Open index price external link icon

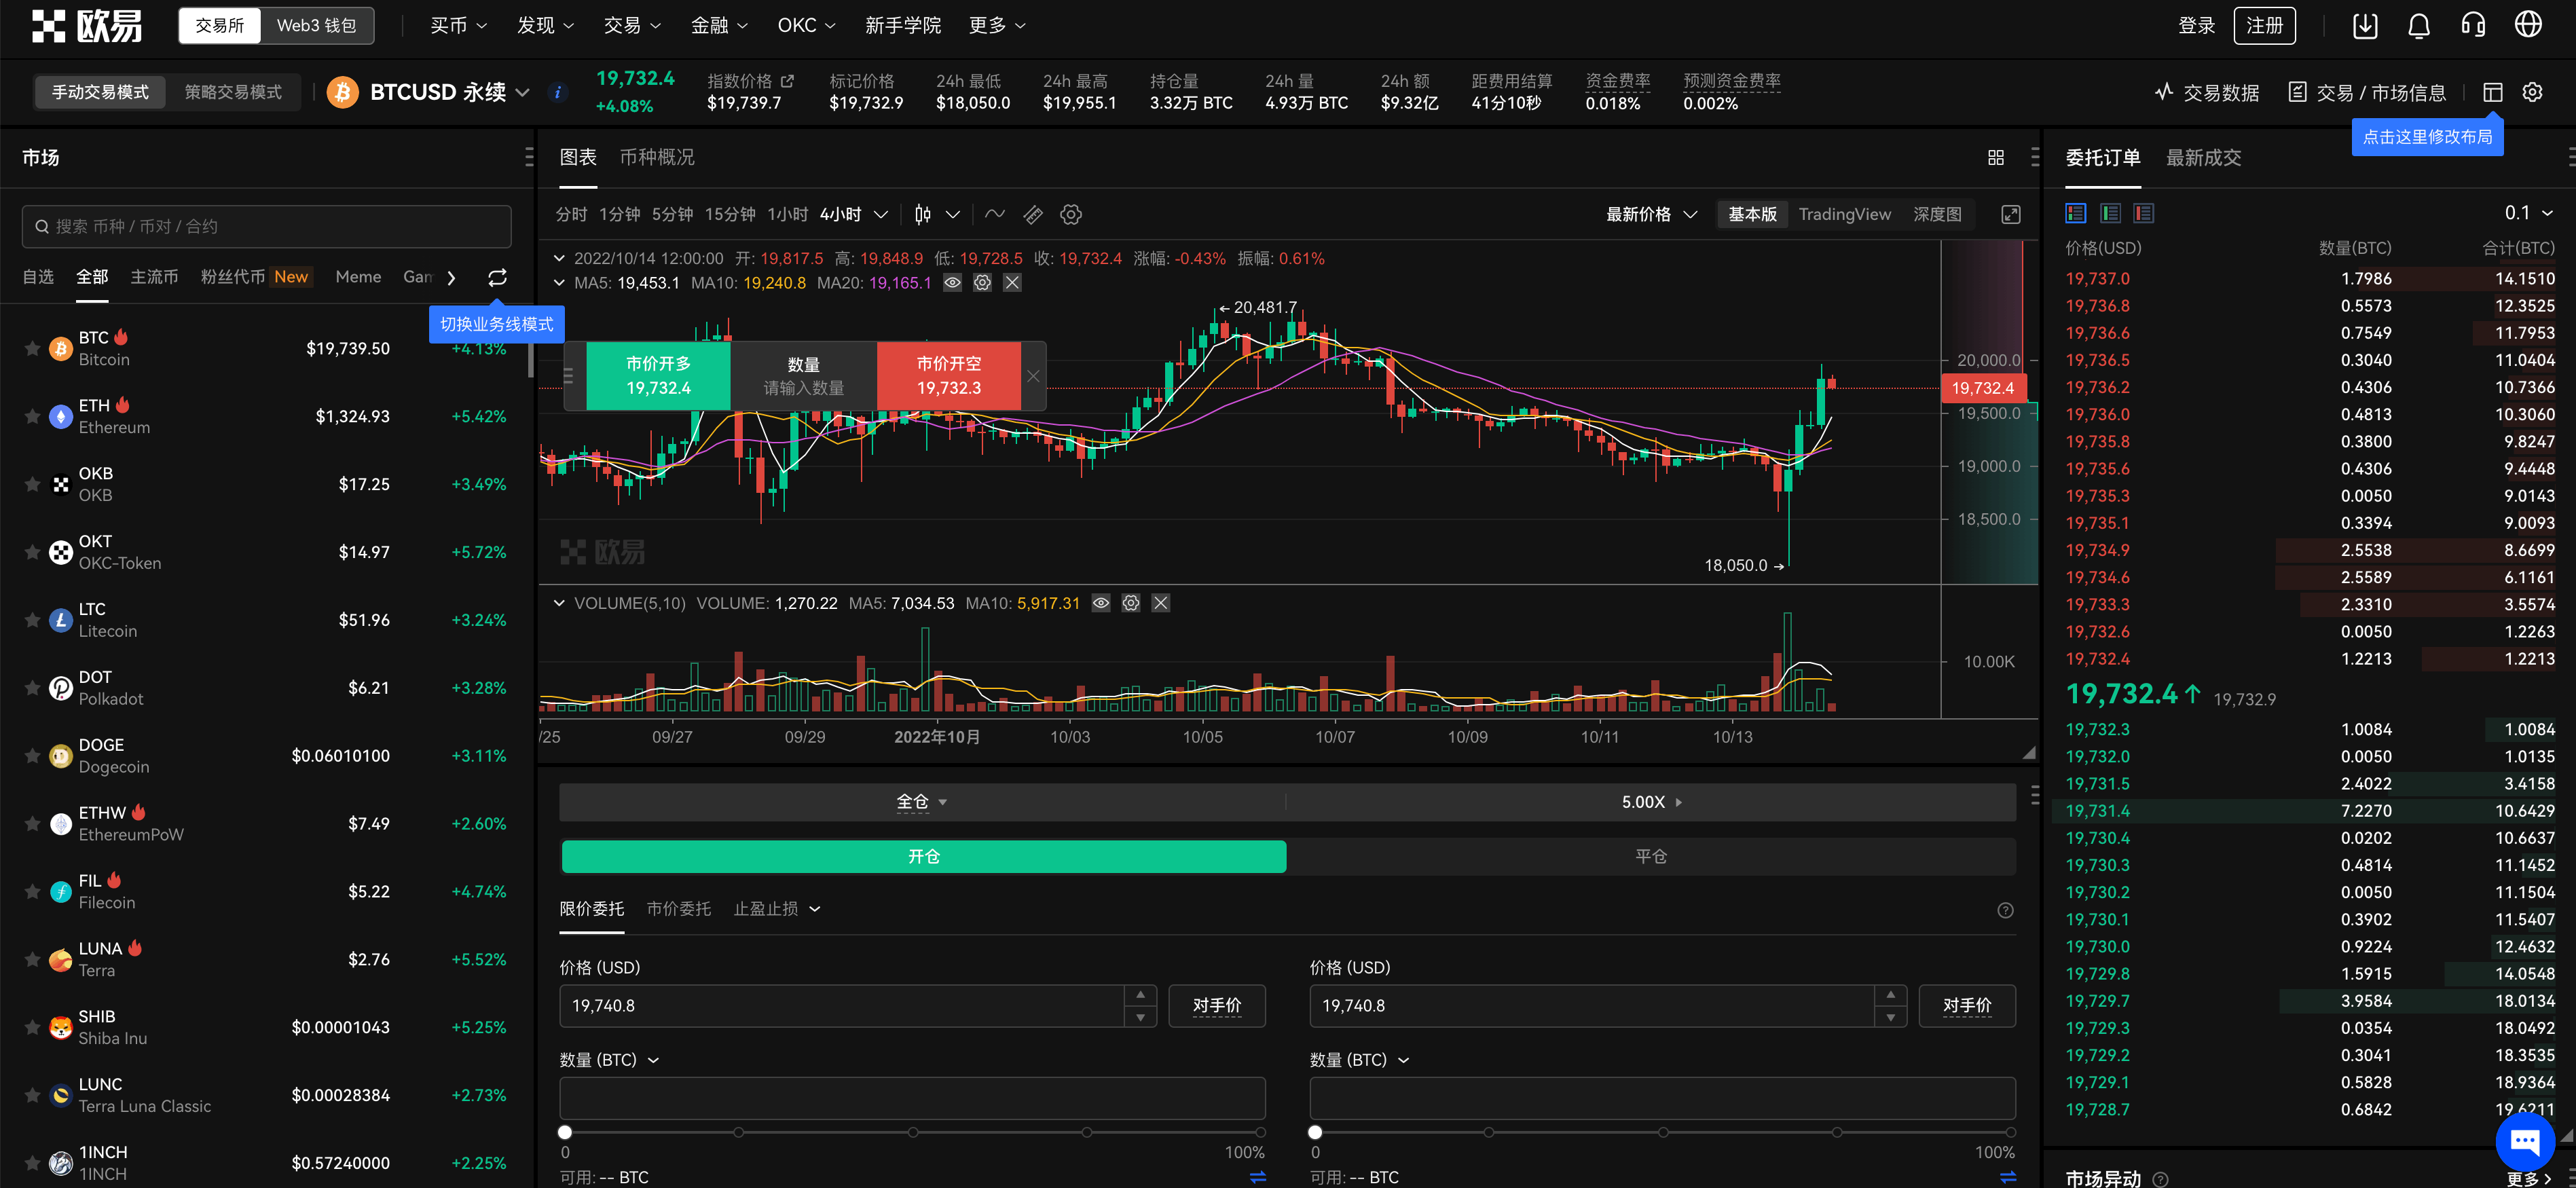(x=787, y=81)
